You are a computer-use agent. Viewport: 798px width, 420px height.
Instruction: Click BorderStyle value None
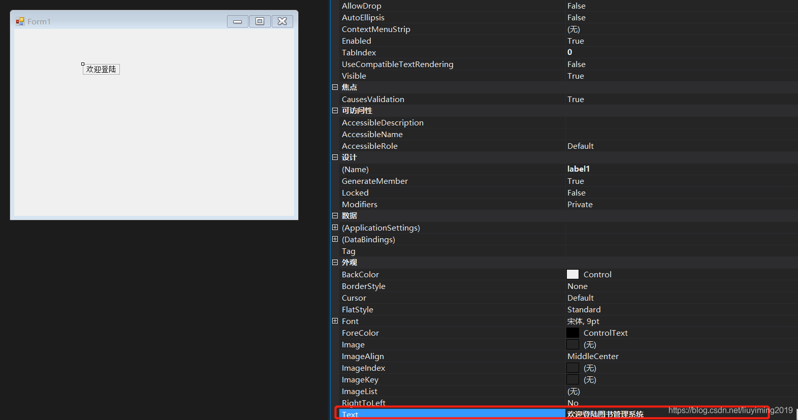(x=578, y=286)
